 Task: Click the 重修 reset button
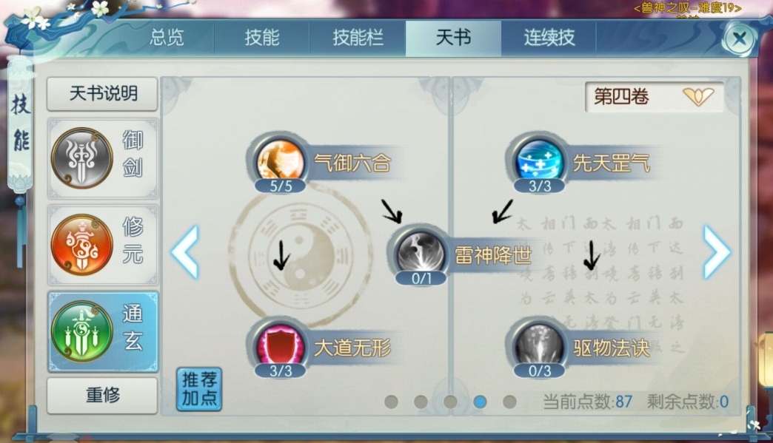pyautogui.click(x=102, y=395)
